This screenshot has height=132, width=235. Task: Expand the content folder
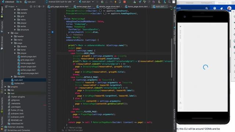15,10
